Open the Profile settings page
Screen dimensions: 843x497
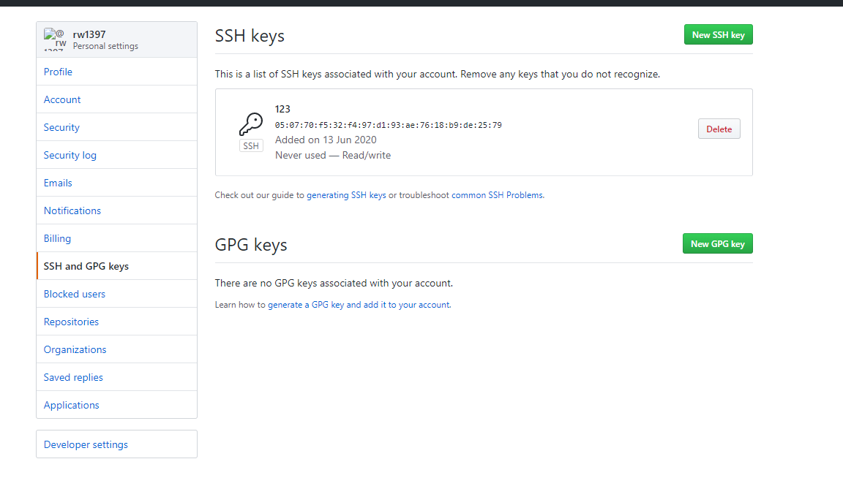tap(58, 72)
